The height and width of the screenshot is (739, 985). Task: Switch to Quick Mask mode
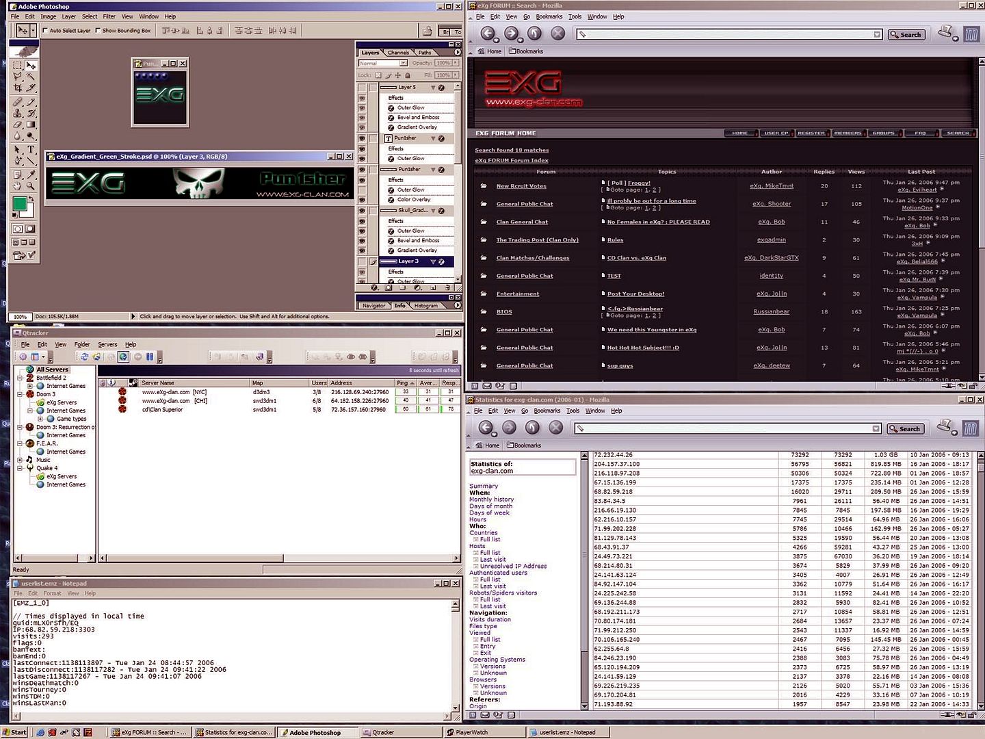tap(31, 229)
